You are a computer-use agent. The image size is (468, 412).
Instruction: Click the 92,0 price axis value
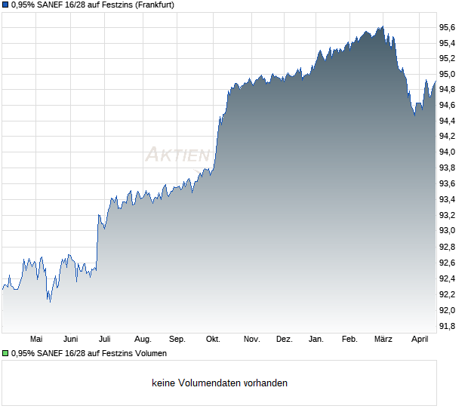pos(447,310)
